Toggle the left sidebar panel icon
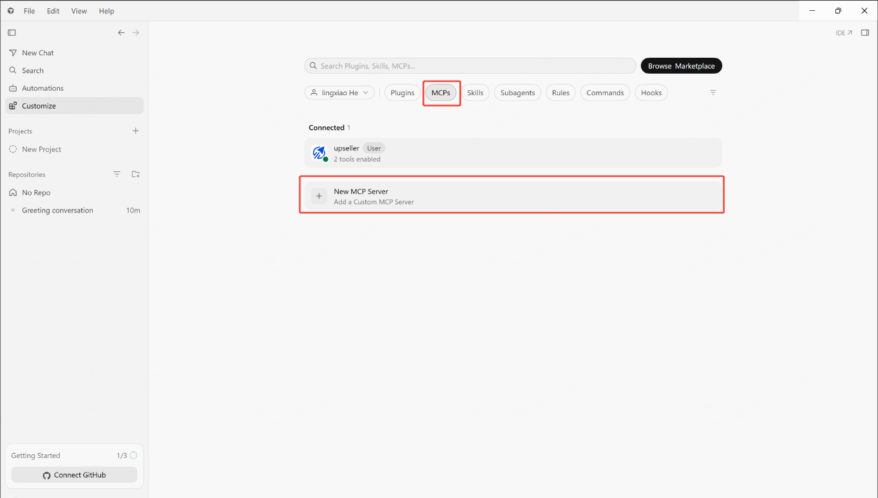Image resolution: width=878 pixels, height=498 pixels. [11, 32]
